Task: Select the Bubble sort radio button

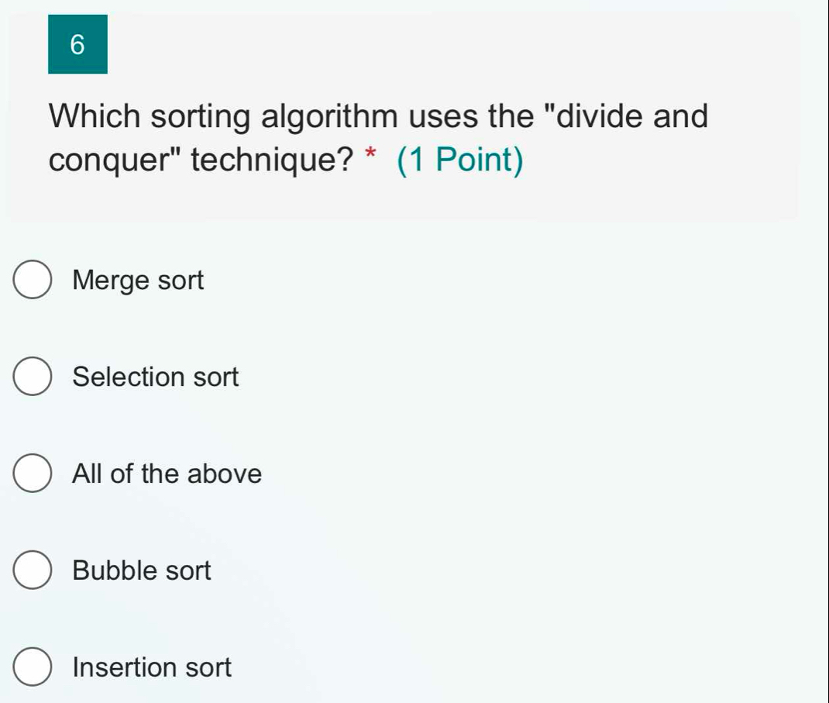Action: [33, 571]
